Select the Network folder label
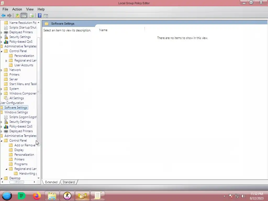Viewport: 268px width, 201px height. tap(15, 70)
